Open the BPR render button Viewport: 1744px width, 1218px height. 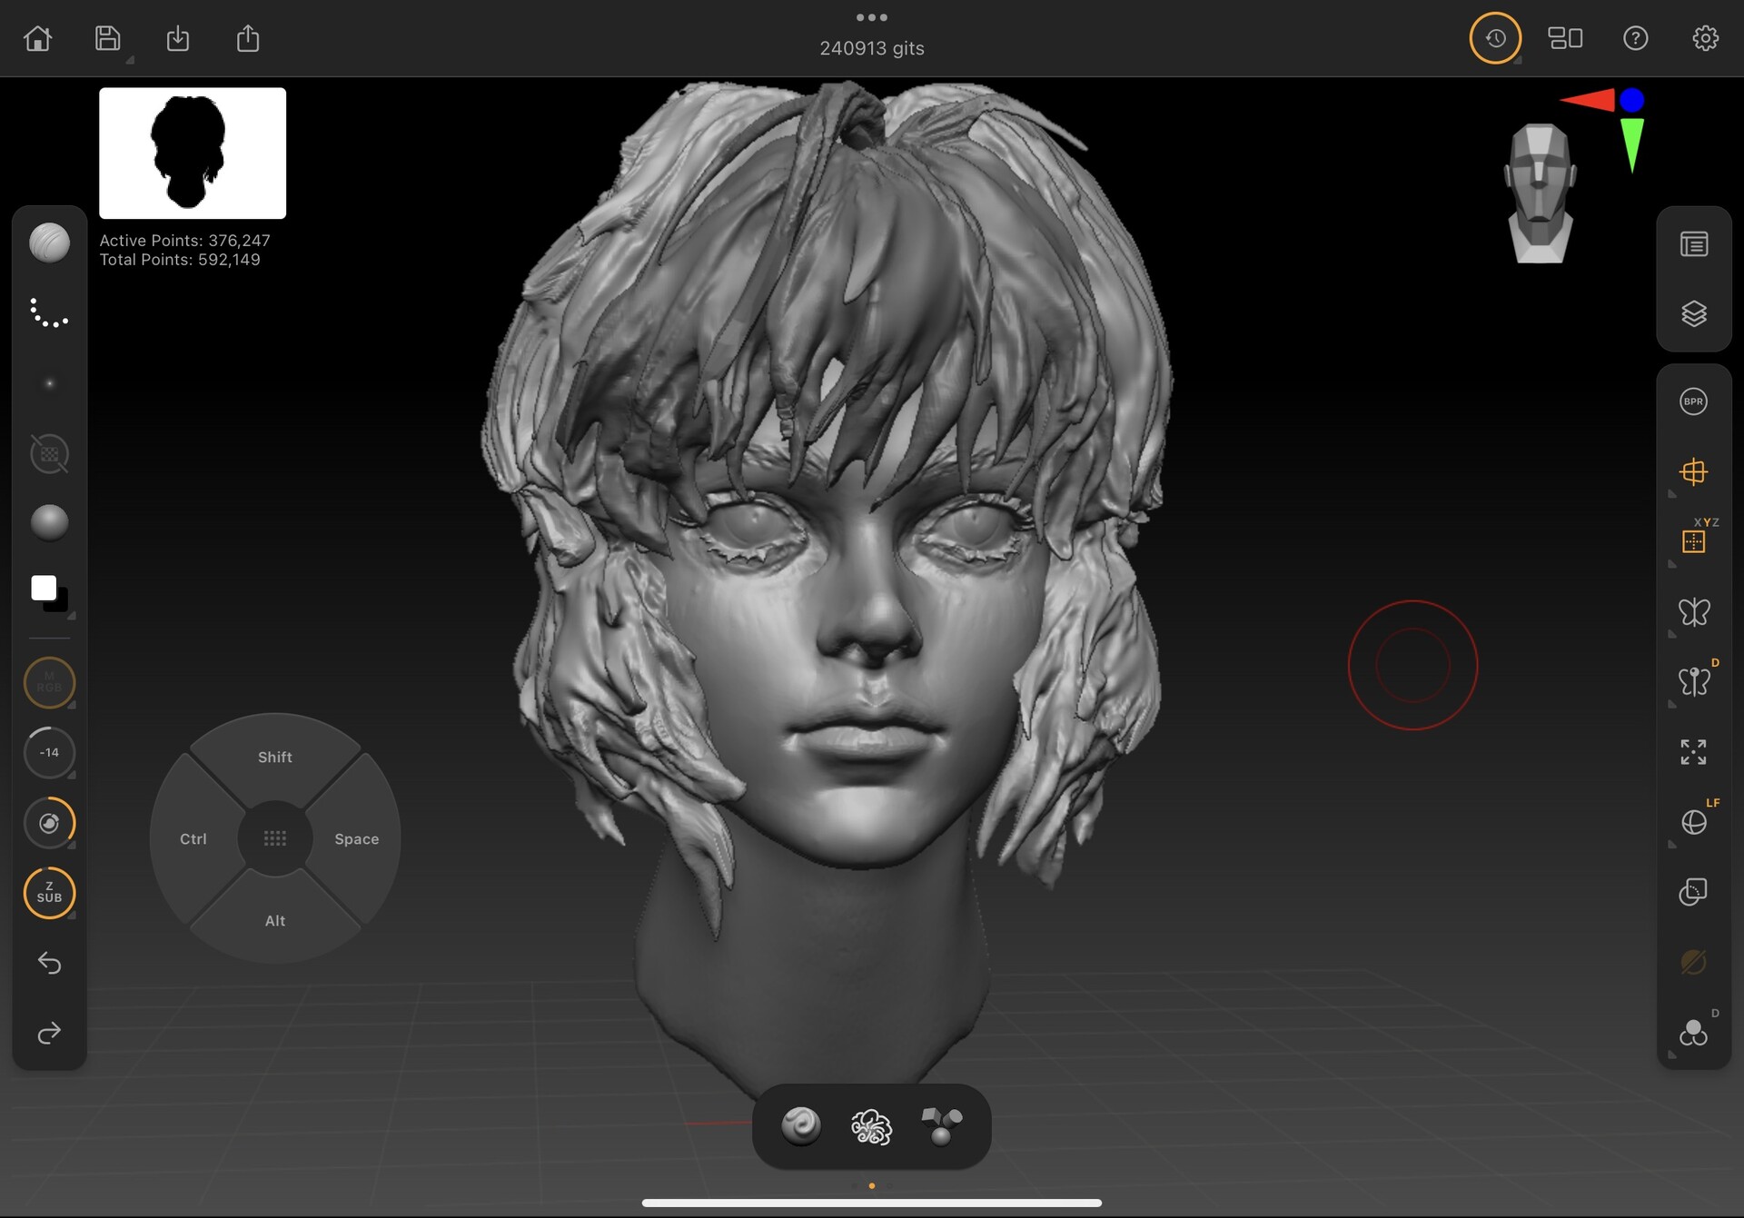coord(1693,401)
